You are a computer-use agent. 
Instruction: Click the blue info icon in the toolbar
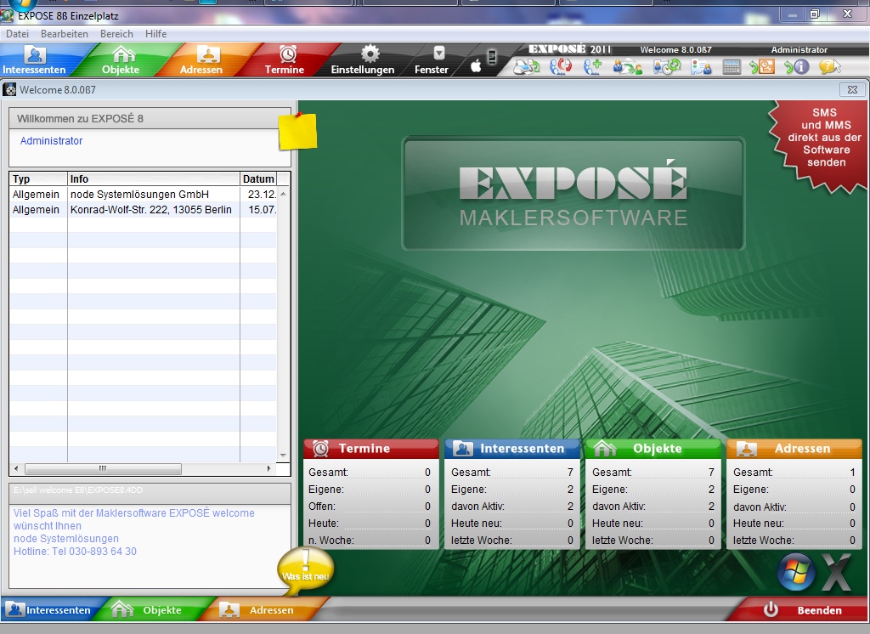(x=802, y=65)
